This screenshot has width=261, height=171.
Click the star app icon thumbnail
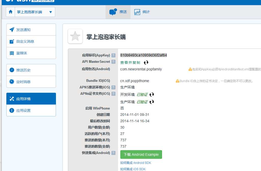pos(75,36)
